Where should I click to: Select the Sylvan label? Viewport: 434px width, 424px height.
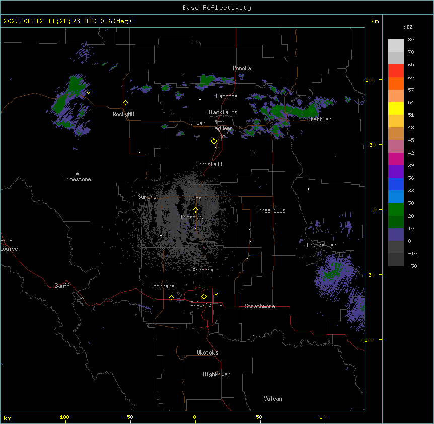196,123
